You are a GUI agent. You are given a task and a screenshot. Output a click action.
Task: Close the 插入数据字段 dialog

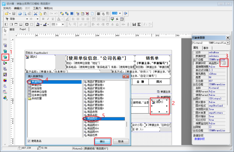[x=126, y=76]
